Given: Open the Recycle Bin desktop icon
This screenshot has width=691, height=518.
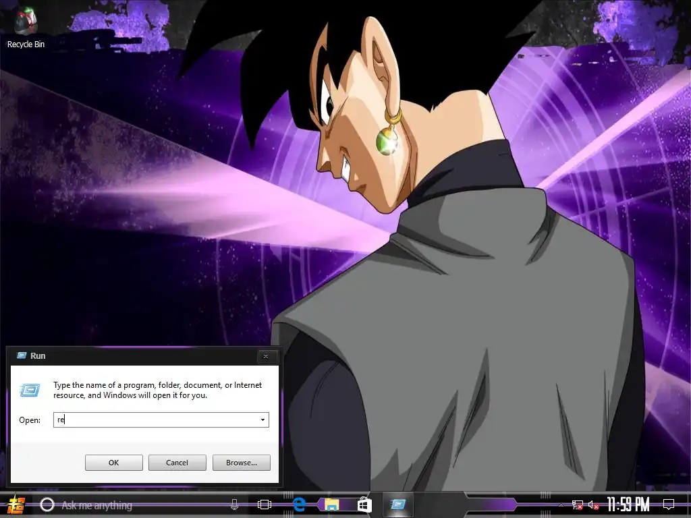Looking at the screenshot, I should (x=26, y=28).
